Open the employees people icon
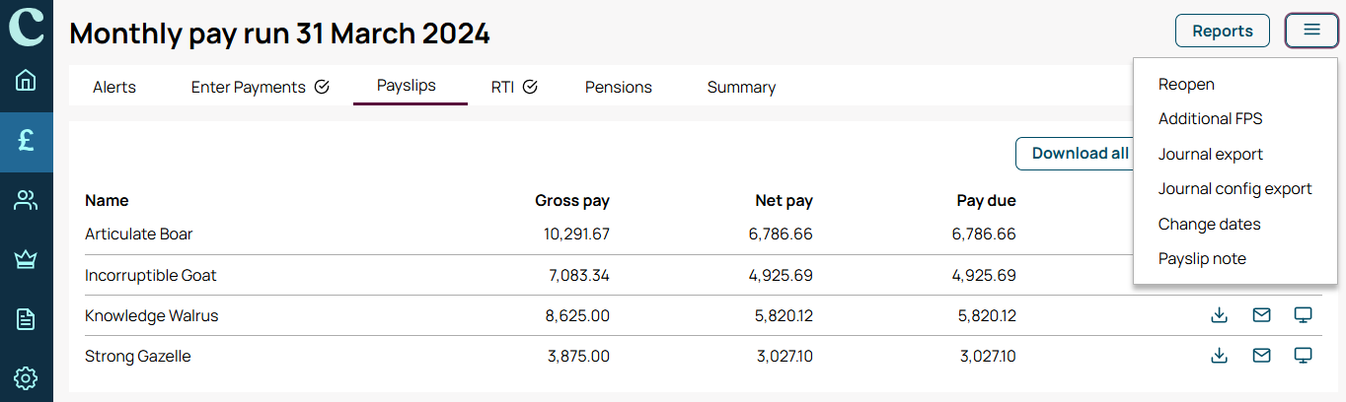The width and height of the screenshot is (1346, 402). 26,200
